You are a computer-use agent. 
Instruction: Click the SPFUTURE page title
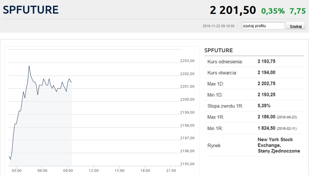pos(31,10)
